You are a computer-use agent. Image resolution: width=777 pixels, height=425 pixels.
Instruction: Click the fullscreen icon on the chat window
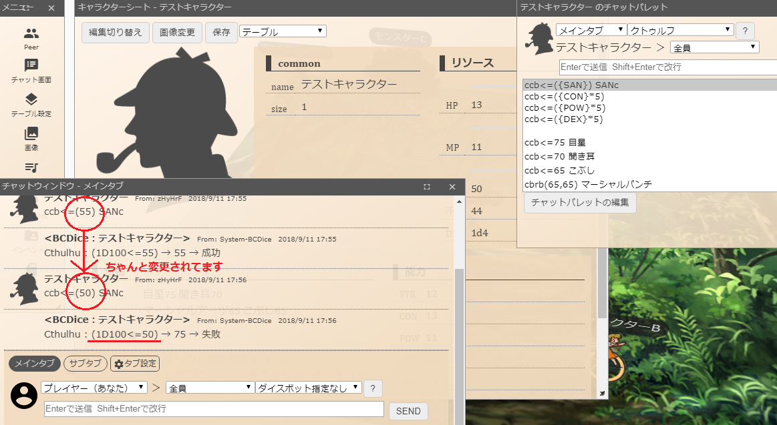click(426, 187)
